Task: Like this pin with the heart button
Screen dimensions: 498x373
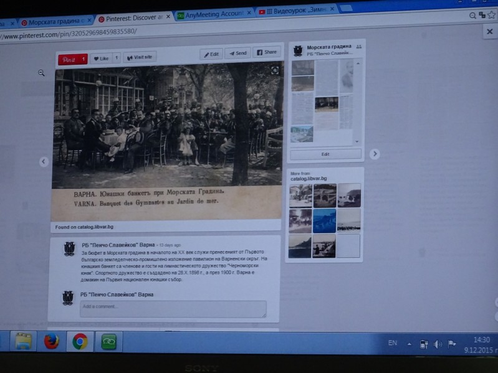Action: point(100,59)
